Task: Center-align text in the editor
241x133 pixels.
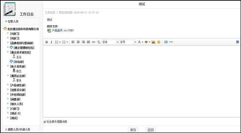Action: tap(78, 42)
